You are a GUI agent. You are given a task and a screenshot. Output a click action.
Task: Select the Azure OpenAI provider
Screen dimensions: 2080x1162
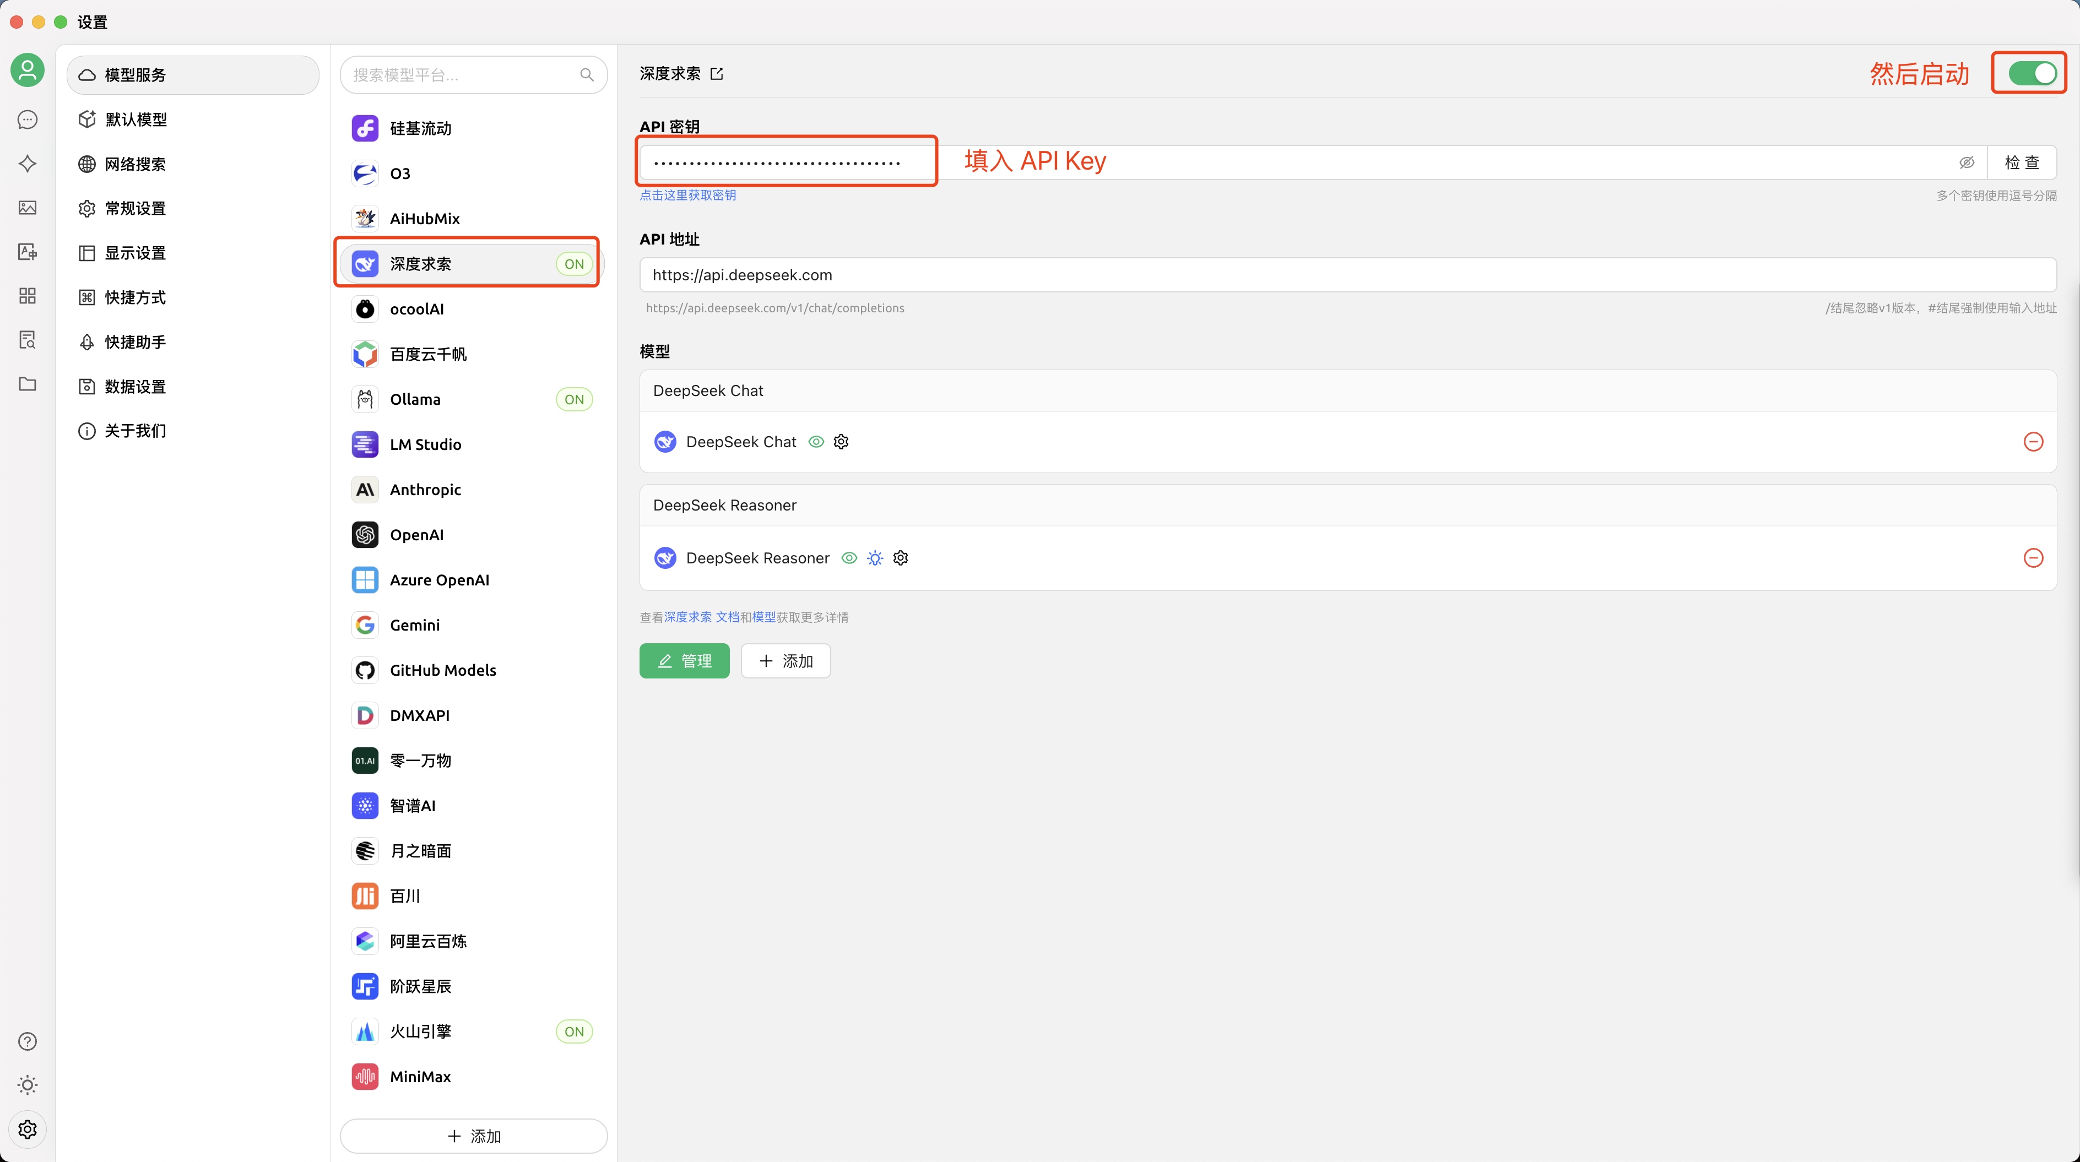[473, 580]
